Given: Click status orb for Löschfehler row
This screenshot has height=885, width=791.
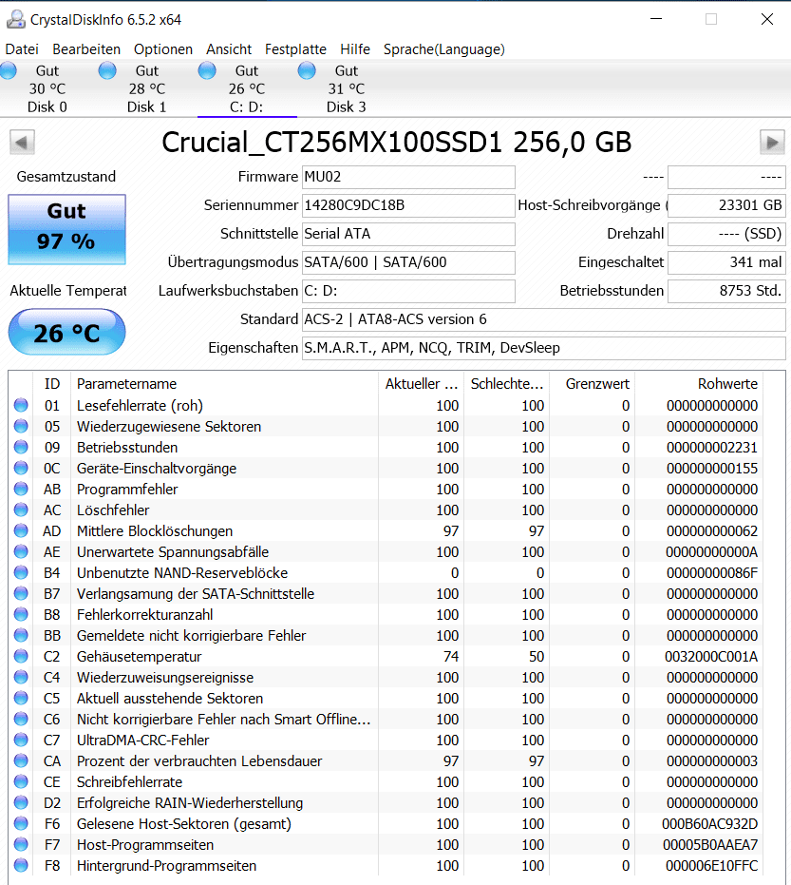Looking at the screenshot, I should click(21, 510).
